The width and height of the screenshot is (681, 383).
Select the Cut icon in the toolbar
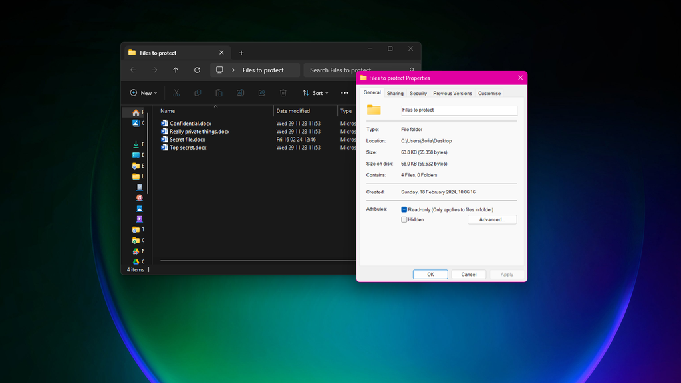click(176, 92)
